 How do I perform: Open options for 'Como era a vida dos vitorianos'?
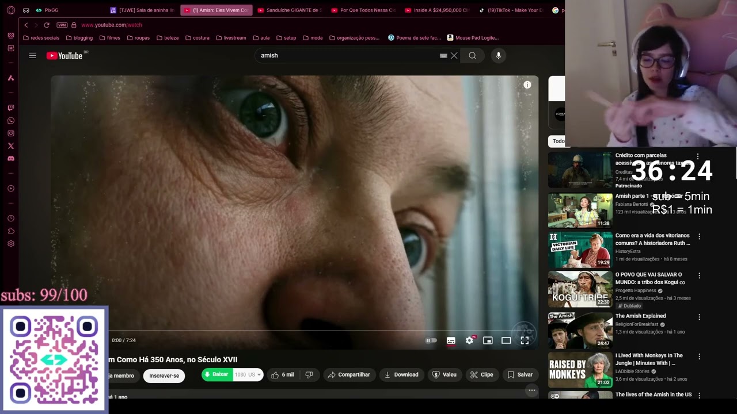pos(699,237)
